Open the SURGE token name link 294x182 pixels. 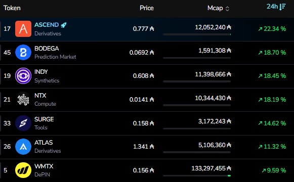pos(44,119)
